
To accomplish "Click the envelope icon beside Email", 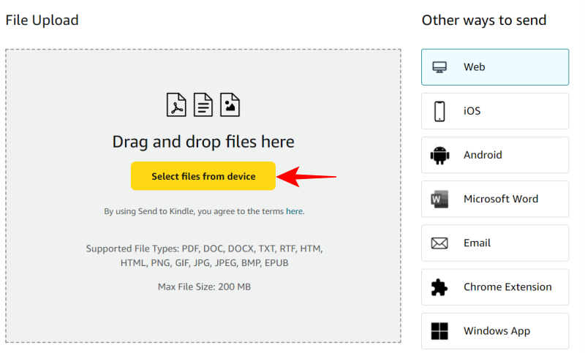I will click(x=439, y=243).
